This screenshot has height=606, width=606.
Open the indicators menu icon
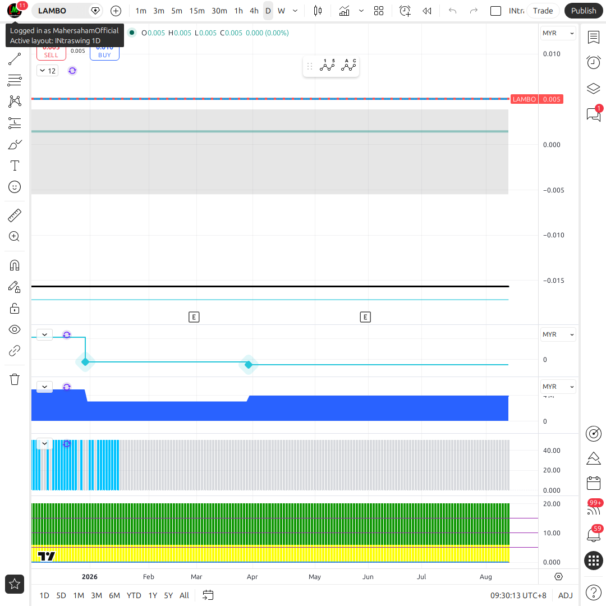(344, 11)
